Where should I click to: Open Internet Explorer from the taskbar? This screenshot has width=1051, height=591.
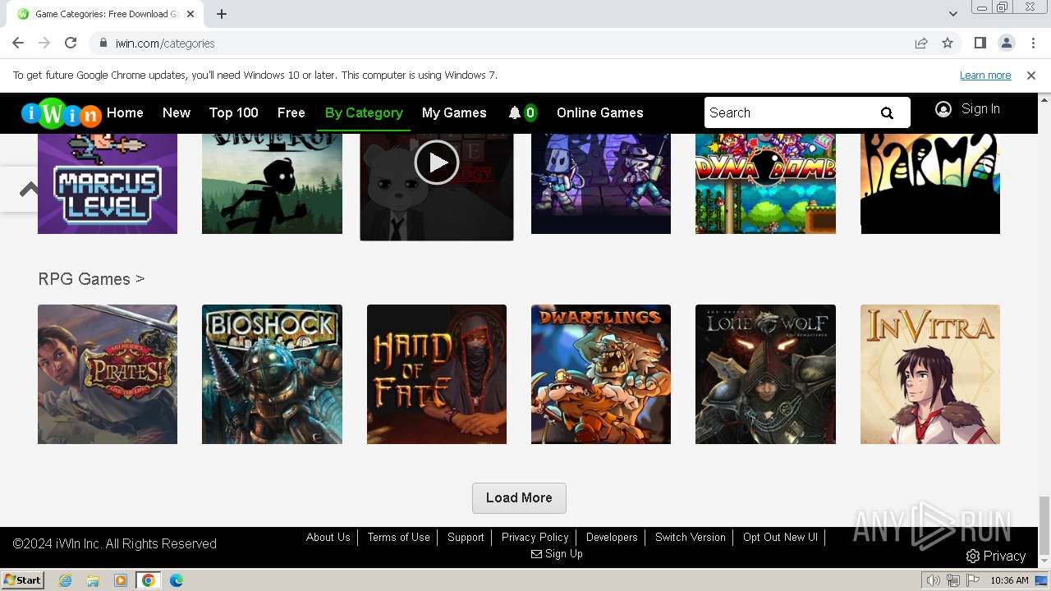point(65,580)
